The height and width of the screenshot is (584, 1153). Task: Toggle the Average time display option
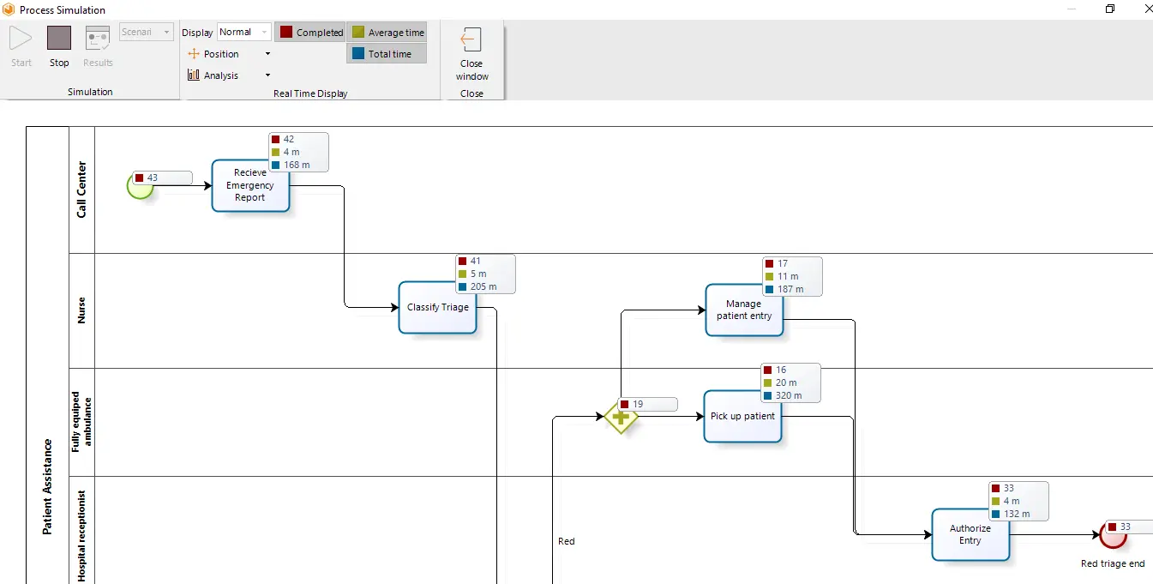click(387, 33)
